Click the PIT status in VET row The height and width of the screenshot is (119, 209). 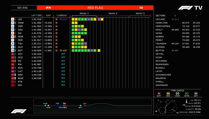63,54
